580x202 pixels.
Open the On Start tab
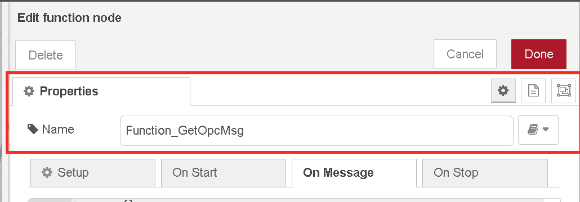coord(224,172)
